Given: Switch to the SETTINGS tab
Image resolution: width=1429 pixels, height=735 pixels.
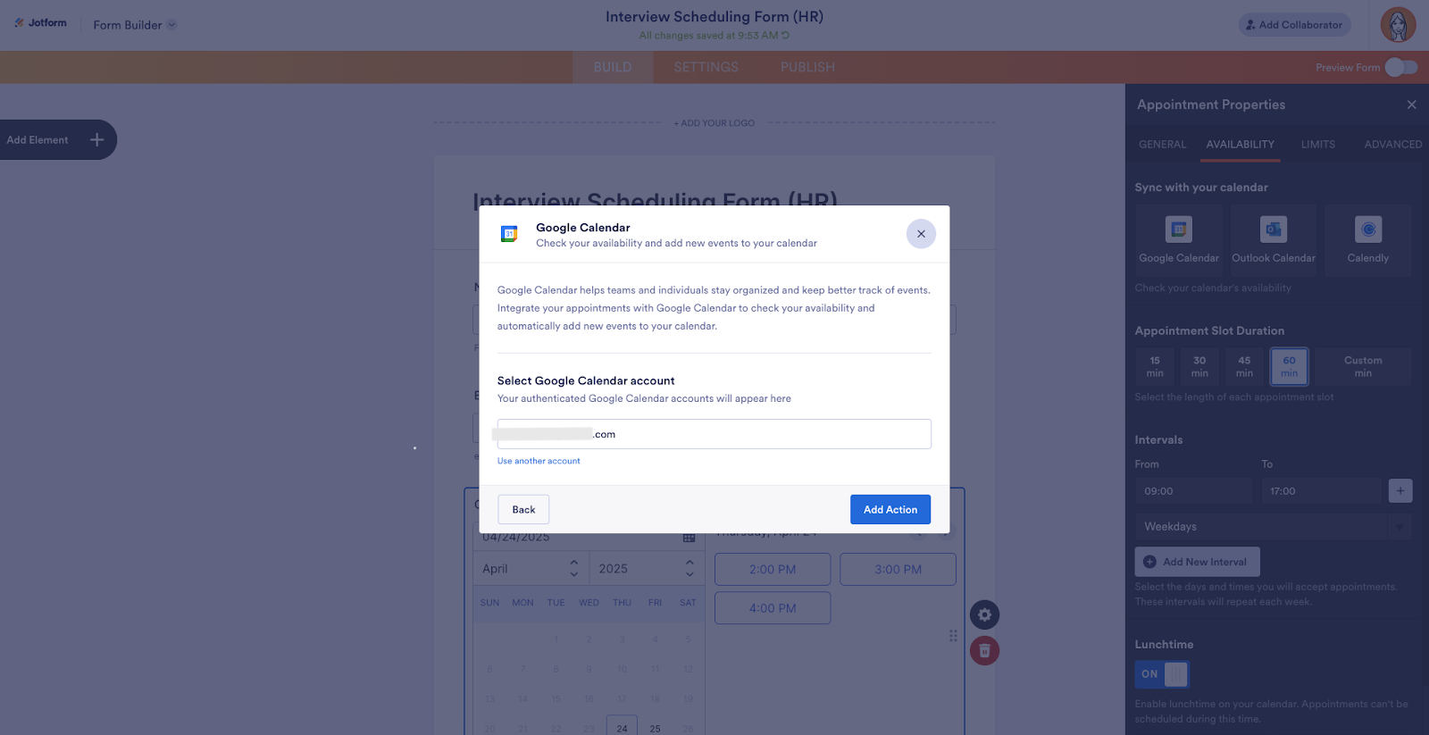Looking at the screenshot, I should click(706, 67).
